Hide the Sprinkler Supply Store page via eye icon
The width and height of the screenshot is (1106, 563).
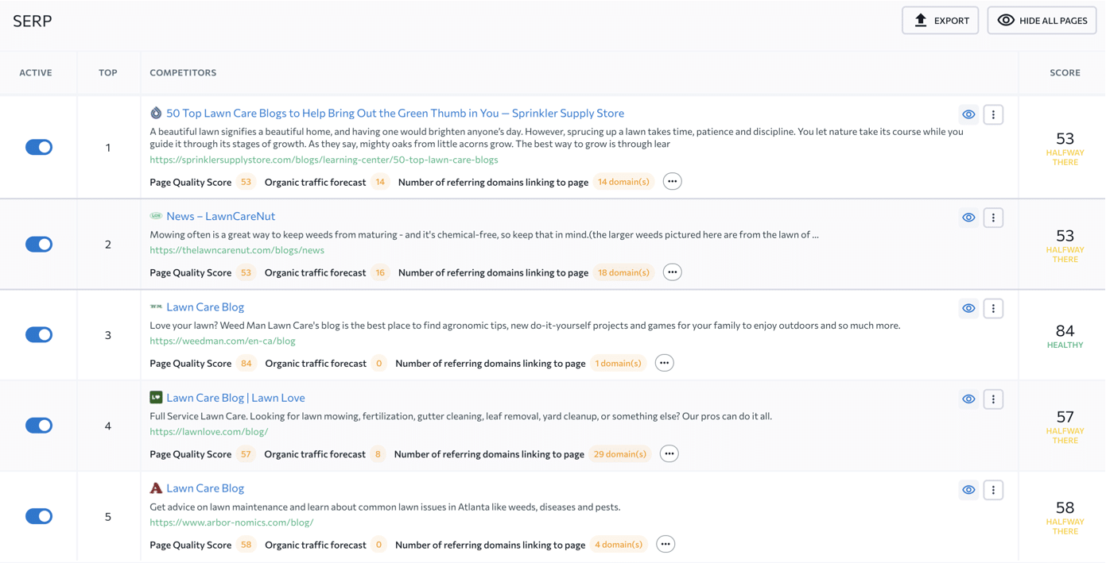click(968, 114)
